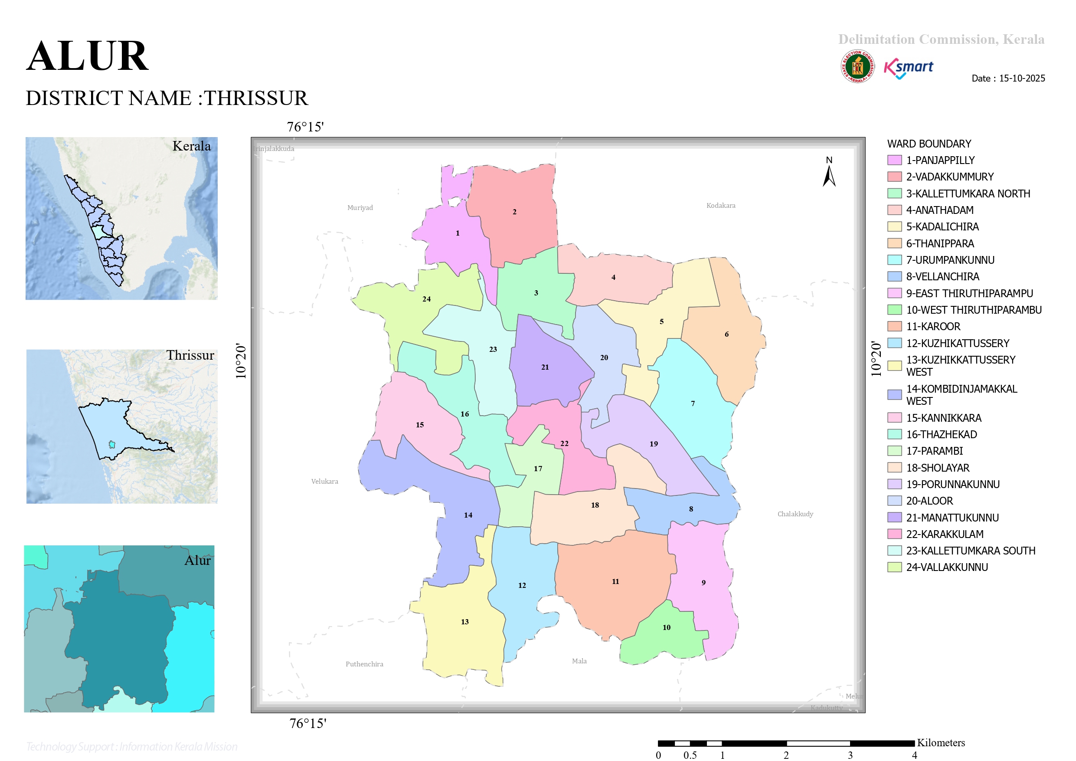This screenshot has width=1076, height=761.
Task: Click the Velukara neighbor label
Action: [x=324, y=482]
